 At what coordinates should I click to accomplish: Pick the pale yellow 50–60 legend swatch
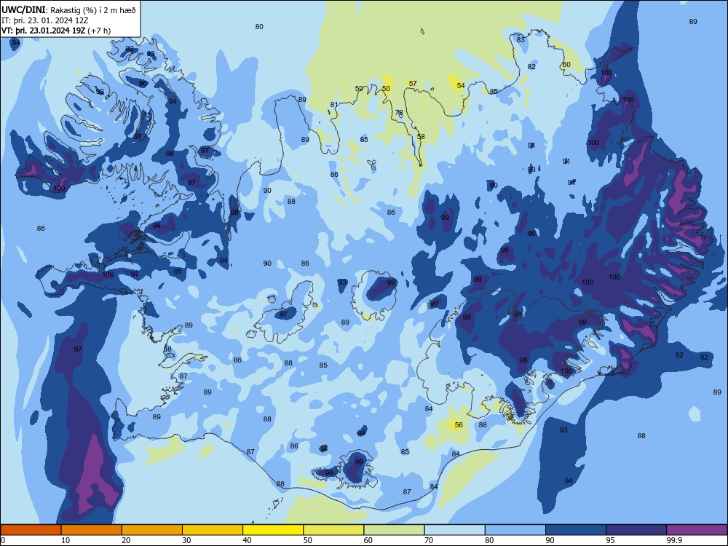point(334,530)
